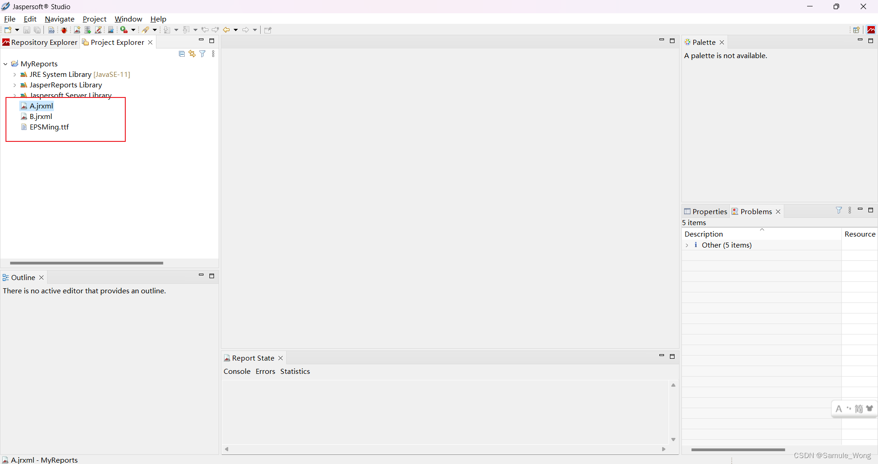Viewport: 878px width, 464px height.
Task: Collapse the MyReports project node
Action: coord(5,64)
